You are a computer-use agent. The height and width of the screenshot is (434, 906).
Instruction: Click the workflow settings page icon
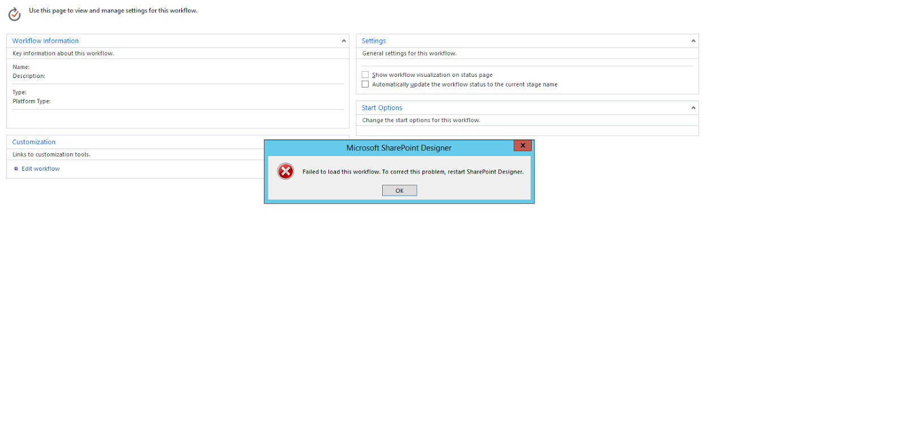pos(14,14)
